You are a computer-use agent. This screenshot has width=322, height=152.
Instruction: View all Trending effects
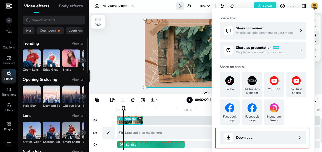point(78,43)
